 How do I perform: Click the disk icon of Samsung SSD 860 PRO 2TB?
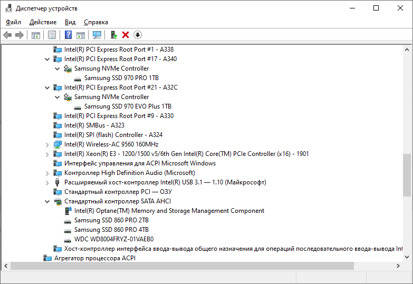[x=68, y=221]
